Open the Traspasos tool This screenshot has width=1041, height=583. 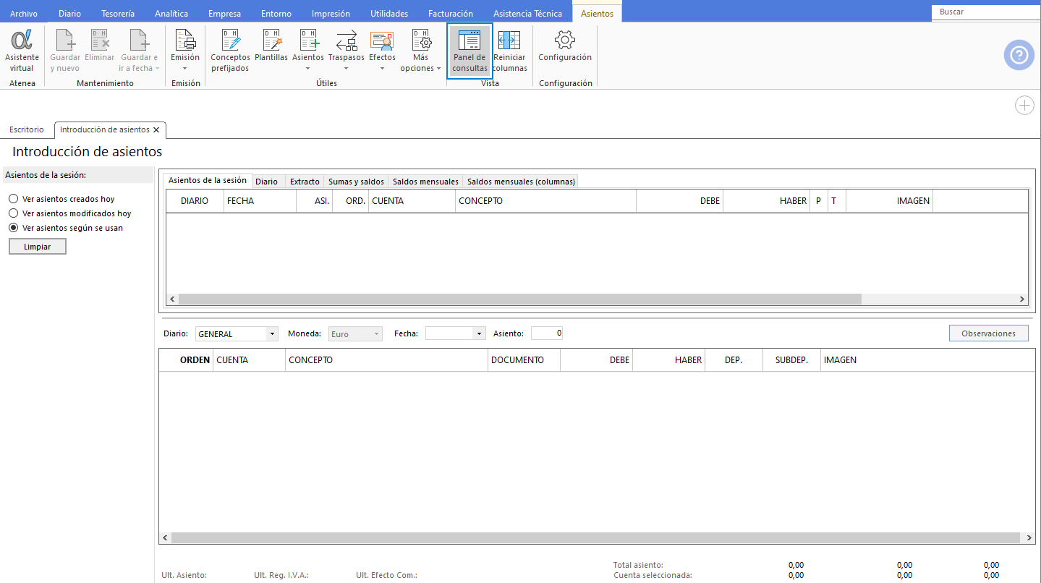click(346, 51)
